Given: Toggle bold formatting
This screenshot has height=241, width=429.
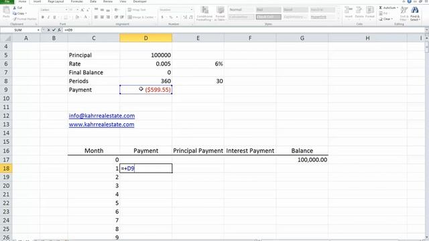Looking at the screenshot, I should click(x=43, y=17).
